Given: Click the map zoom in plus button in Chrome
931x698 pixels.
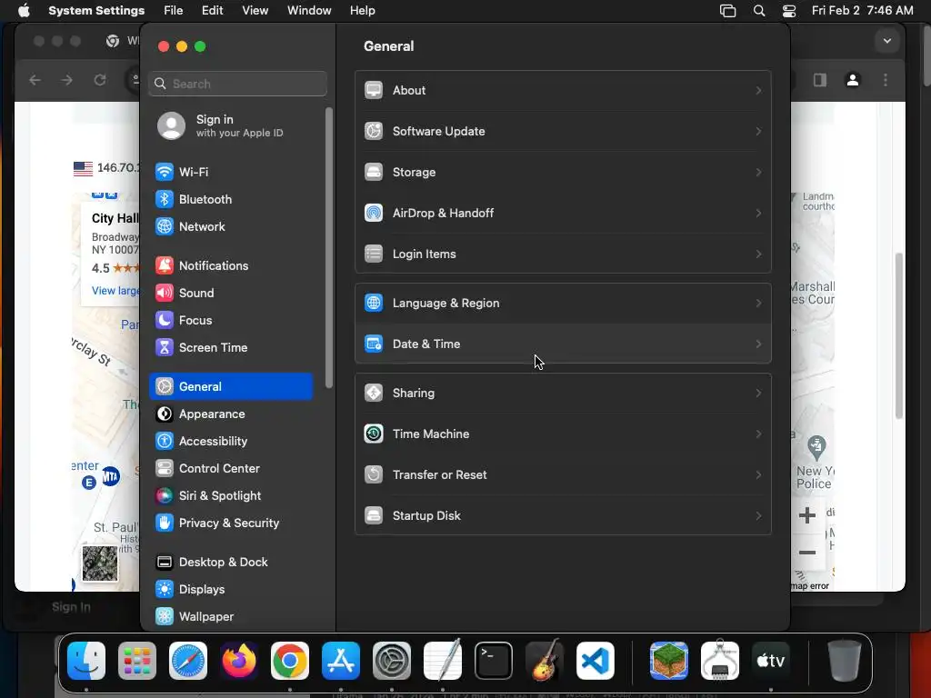Looking at the screenshot, I should click(807, 515).
